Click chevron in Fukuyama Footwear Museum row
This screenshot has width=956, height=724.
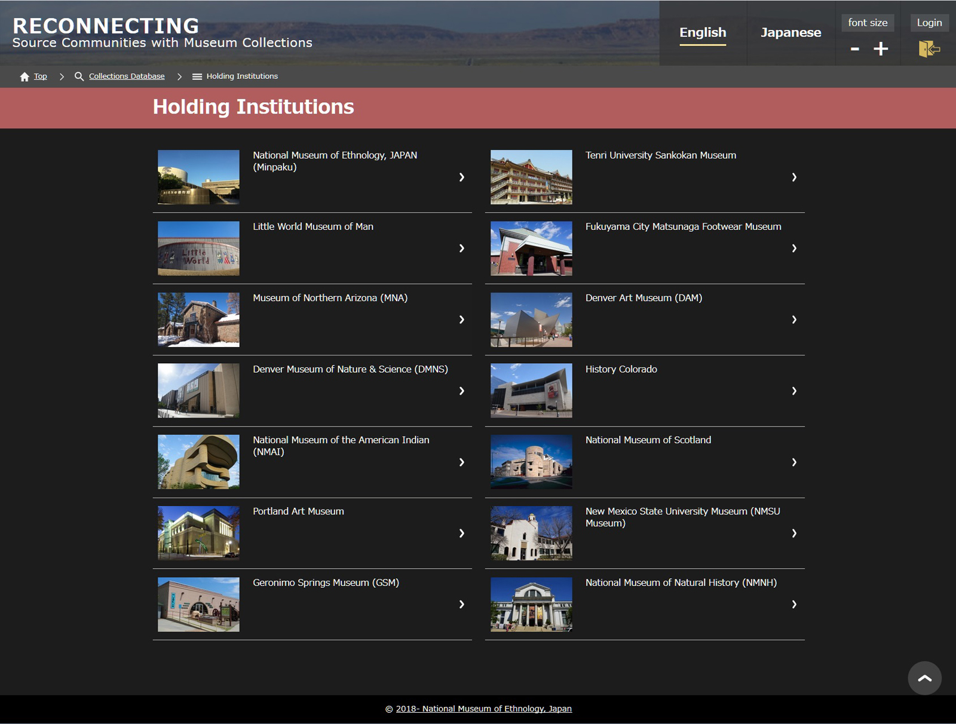pos(794,248)
